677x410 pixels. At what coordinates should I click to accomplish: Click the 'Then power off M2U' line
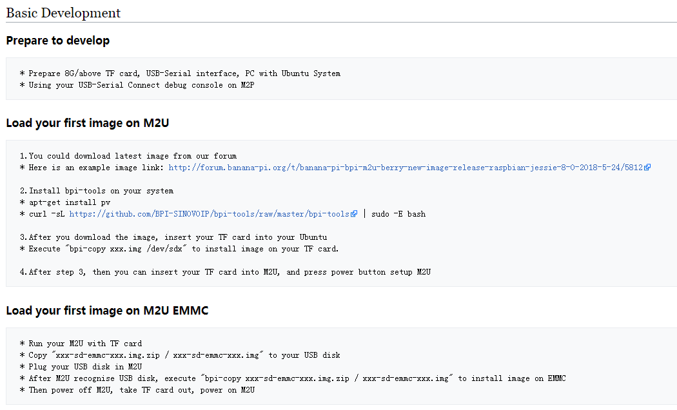pyautogui.click(x=138, y=390)
